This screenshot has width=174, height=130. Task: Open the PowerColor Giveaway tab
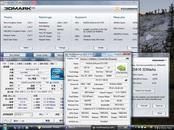tap(107, 59)
